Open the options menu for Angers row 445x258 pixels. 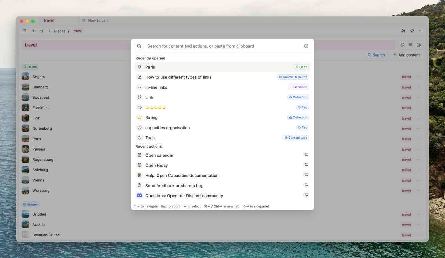point(418,77)
